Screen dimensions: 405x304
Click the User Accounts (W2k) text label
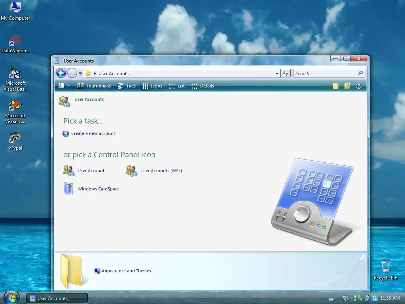(161, 171)
